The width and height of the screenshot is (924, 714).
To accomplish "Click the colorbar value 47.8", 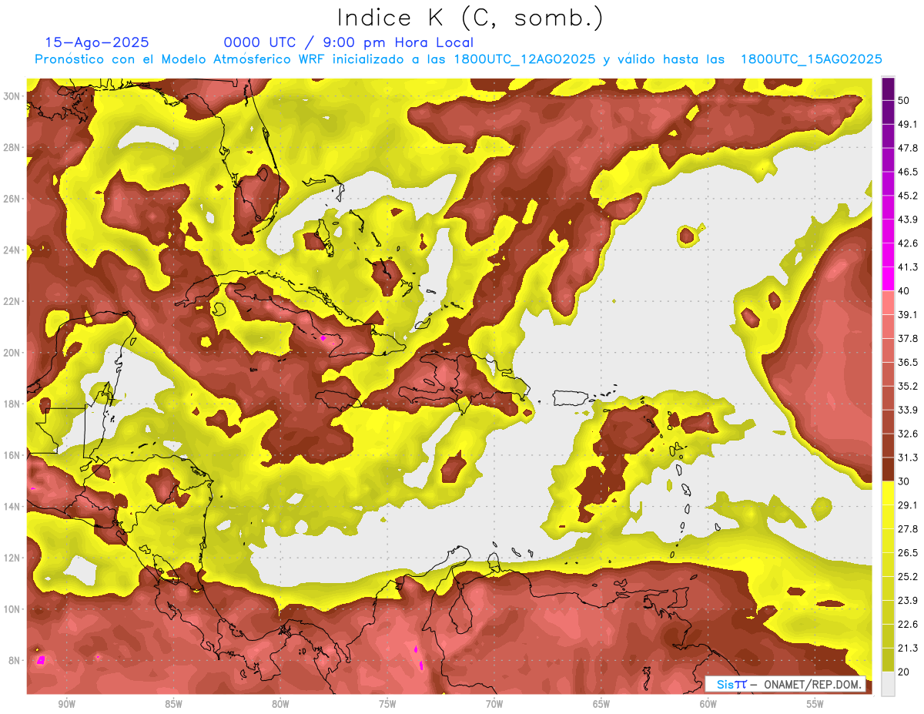I will click(907, 148).
